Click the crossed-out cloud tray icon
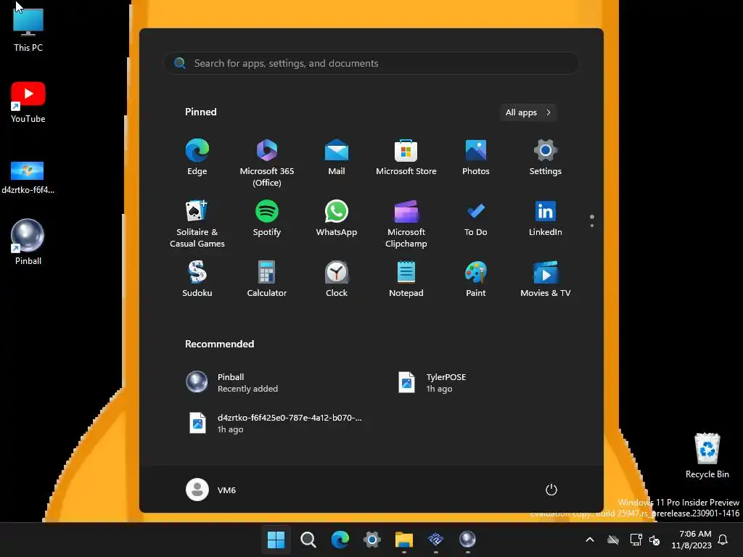743x557 pixels. 613,540
